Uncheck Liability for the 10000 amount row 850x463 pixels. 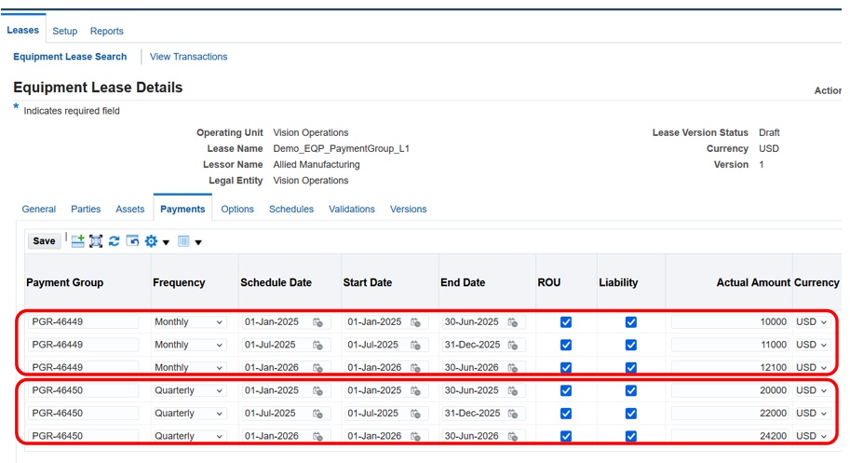(631, 322)
